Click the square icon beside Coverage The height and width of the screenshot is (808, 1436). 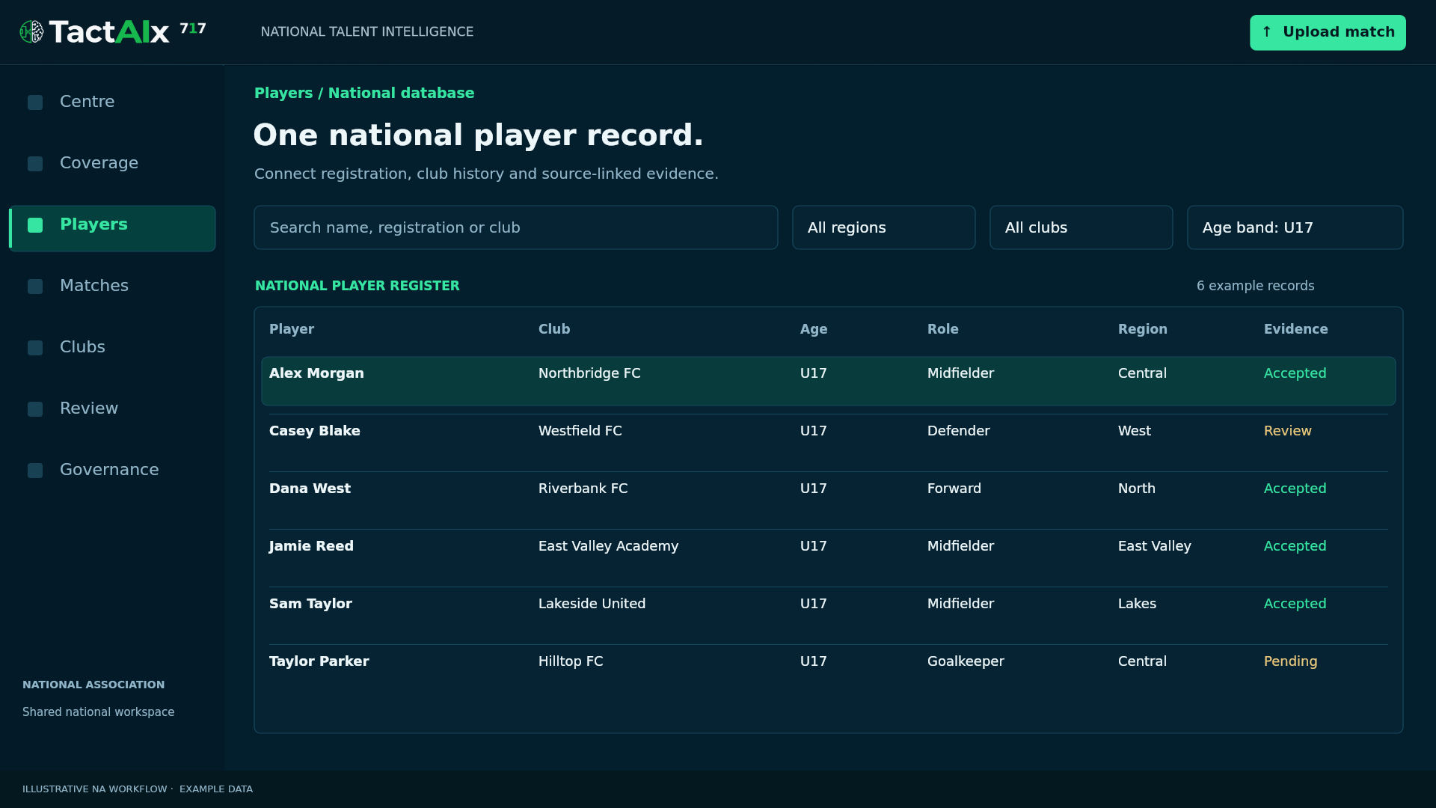pos(35,164)
